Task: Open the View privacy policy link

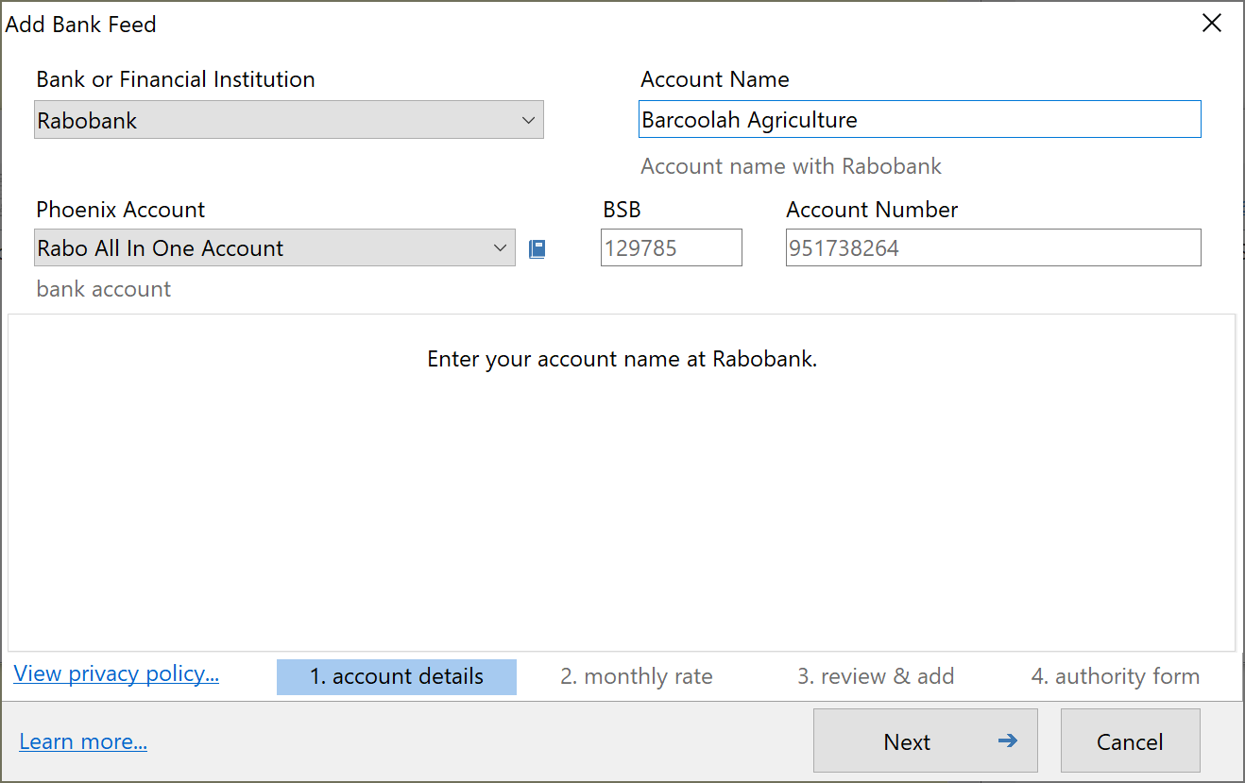Action: pos(116,673)
